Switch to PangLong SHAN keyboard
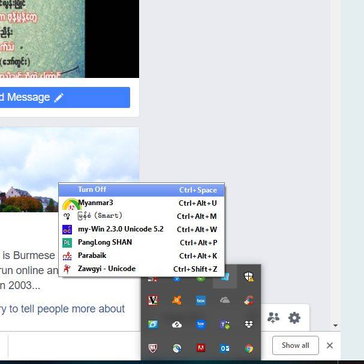 tap(142, 243)
